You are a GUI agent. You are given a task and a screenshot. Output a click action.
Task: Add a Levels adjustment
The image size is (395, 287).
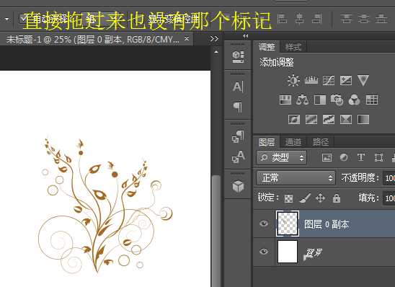[311, 80]
